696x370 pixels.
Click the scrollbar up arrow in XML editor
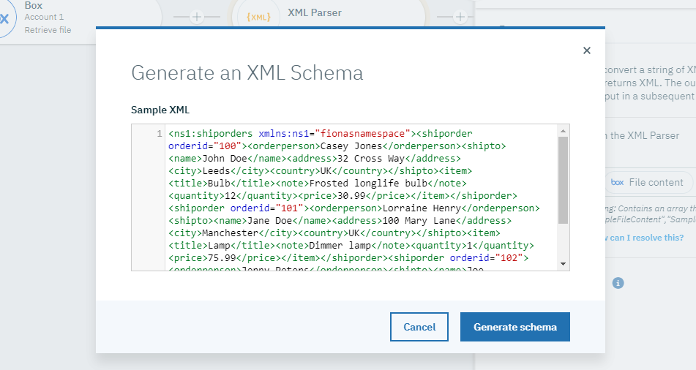click(x=563, y=131)
